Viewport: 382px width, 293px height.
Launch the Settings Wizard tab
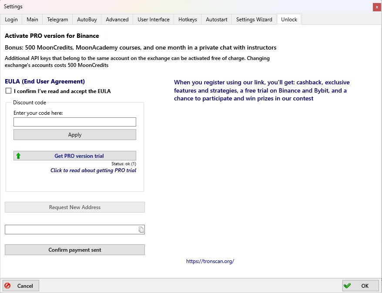tap(254, 20)
